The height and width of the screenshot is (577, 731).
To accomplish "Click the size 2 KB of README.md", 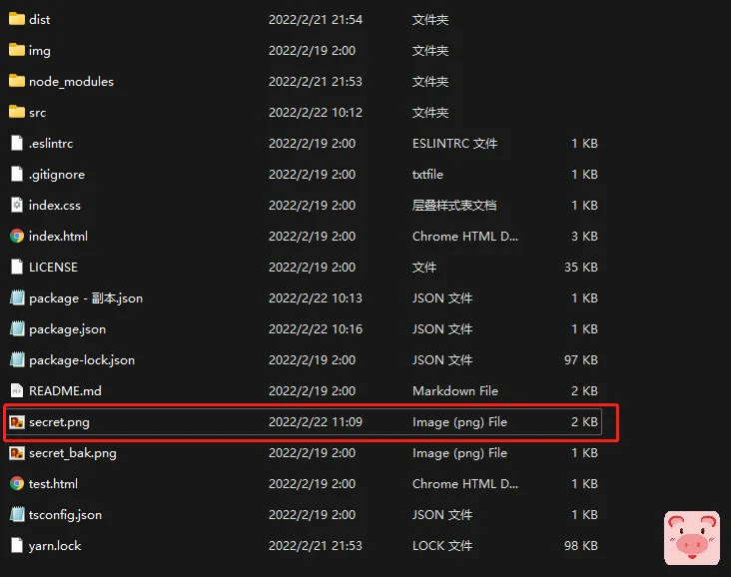I will tap(584, 390).
